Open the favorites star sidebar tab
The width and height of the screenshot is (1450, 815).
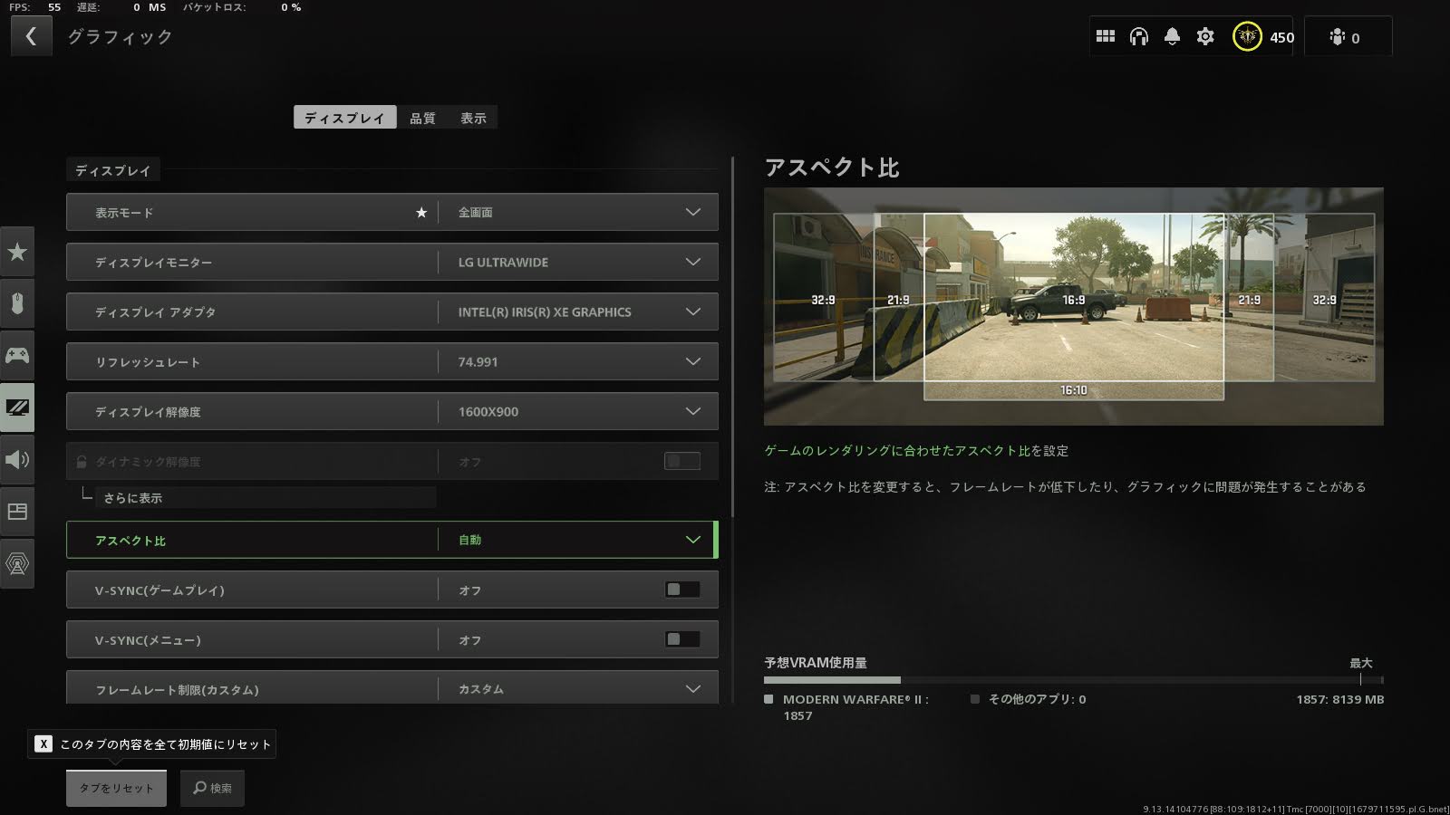17,252
